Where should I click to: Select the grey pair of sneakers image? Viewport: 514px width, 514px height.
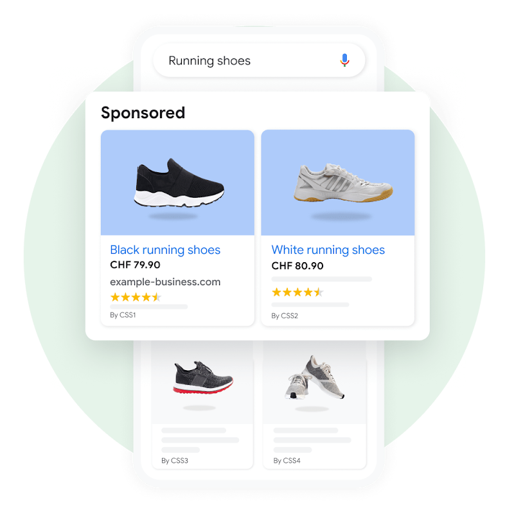point(314,378)
